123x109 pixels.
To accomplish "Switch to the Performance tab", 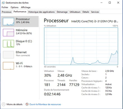I will point(20,11).
